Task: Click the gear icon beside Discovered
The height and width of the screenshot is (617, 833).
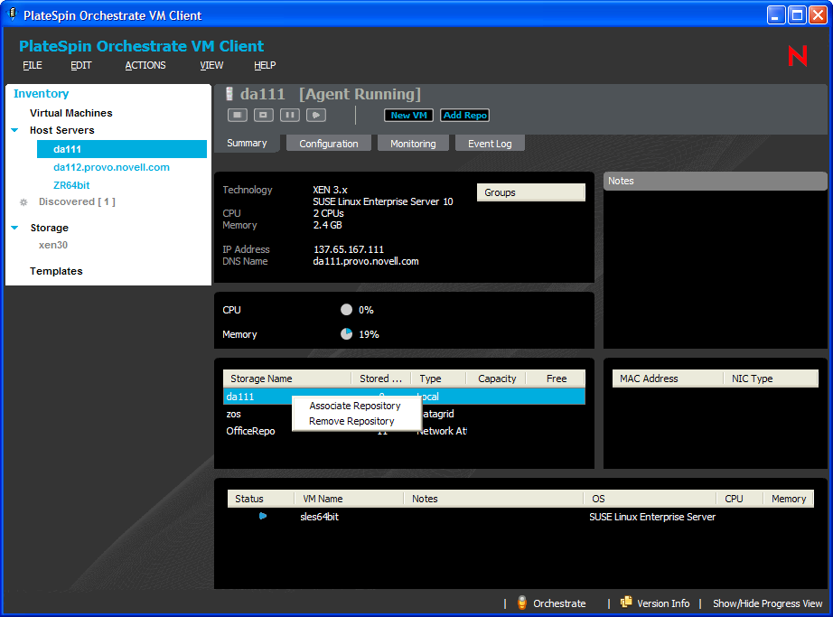Action: tap(23, 202)
